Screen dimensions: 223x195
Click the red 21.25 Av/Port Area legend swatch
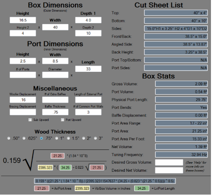click(x=41, y=188)
